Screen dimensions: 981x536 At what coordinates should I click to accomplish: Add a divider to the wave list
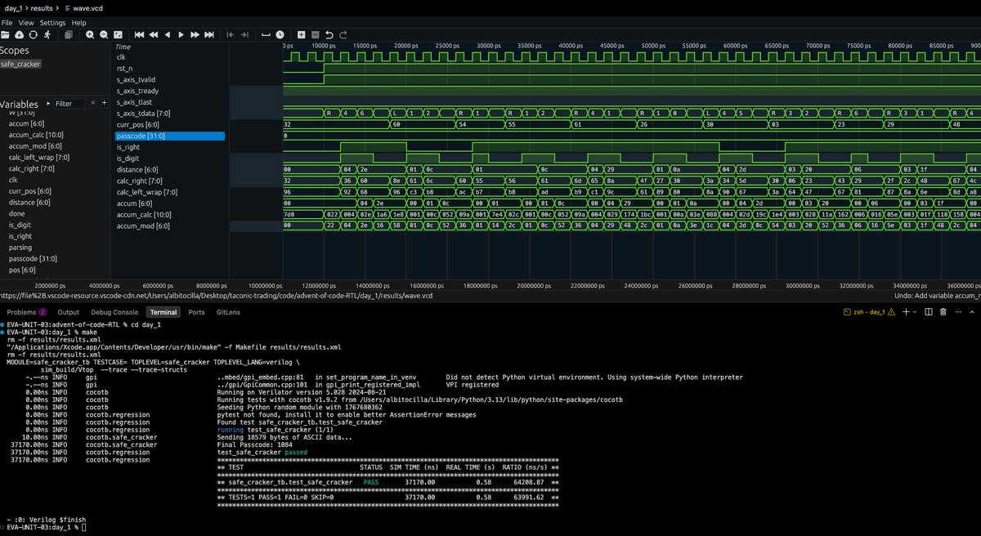pyautogui.click(x=266, y=35)
